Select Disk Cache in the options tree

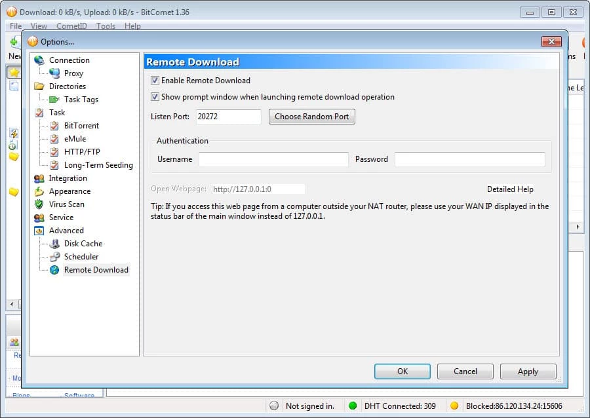(x=83, y=244)
